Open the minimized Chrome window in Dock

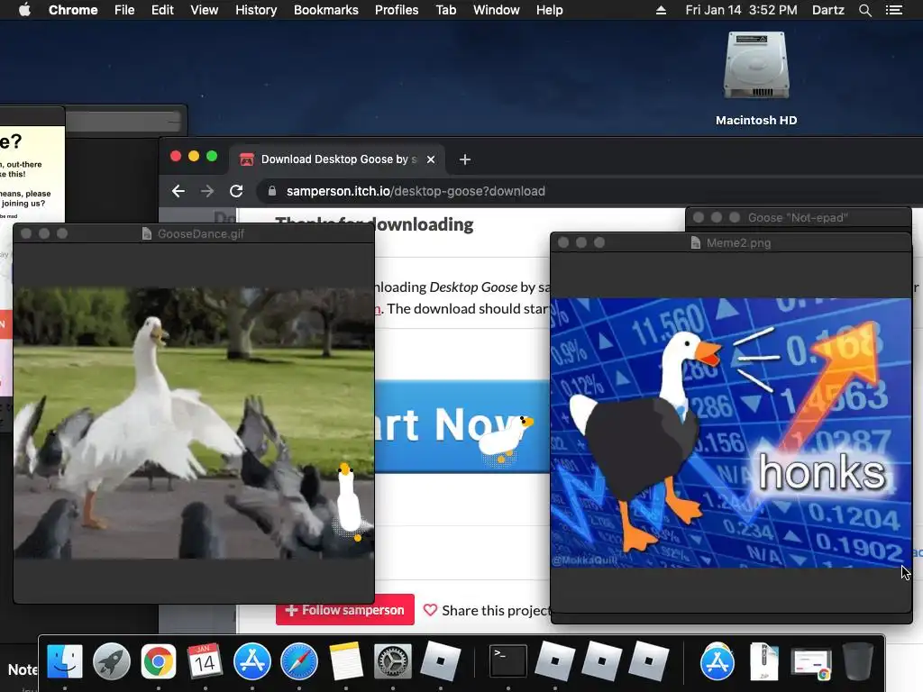811,664
